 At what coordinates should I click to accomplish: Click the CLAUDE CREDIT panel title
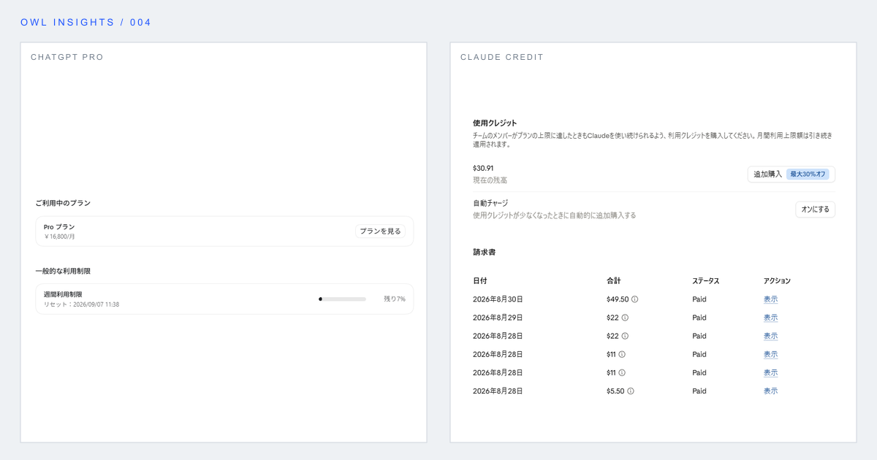502,57
